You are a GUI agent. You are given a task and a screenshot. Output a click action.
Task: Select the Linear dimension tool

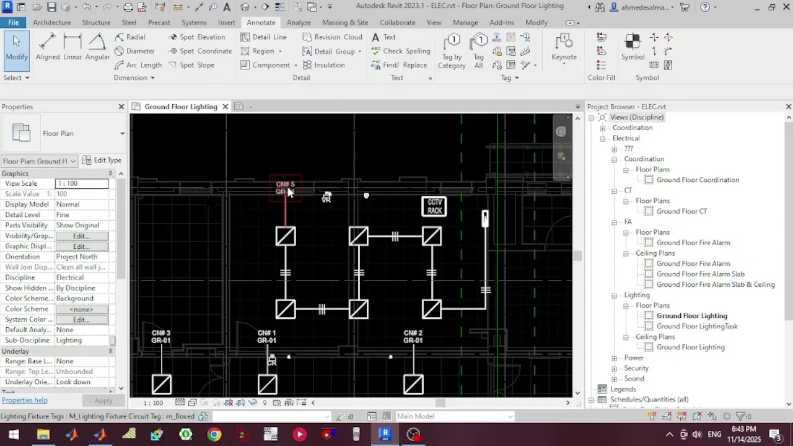tap(72, 47)
